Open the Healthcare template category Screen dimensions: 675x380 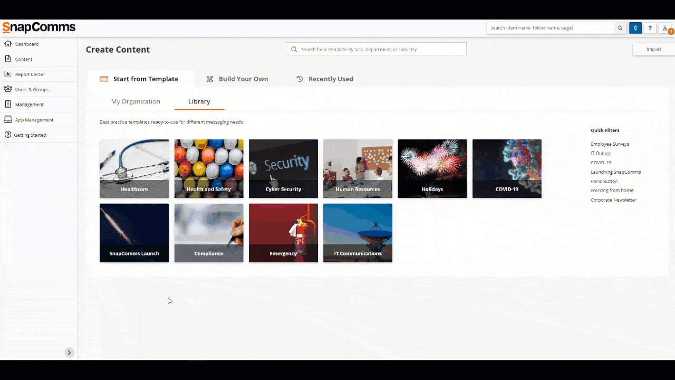134,169
